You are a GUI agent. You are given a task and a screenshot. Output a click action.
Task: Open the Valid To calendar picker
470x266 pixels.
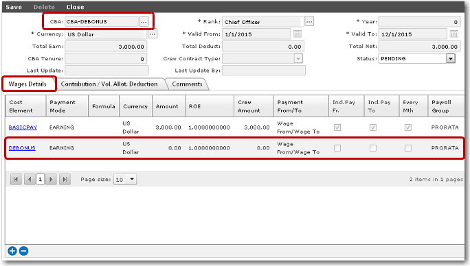[454, 34]
